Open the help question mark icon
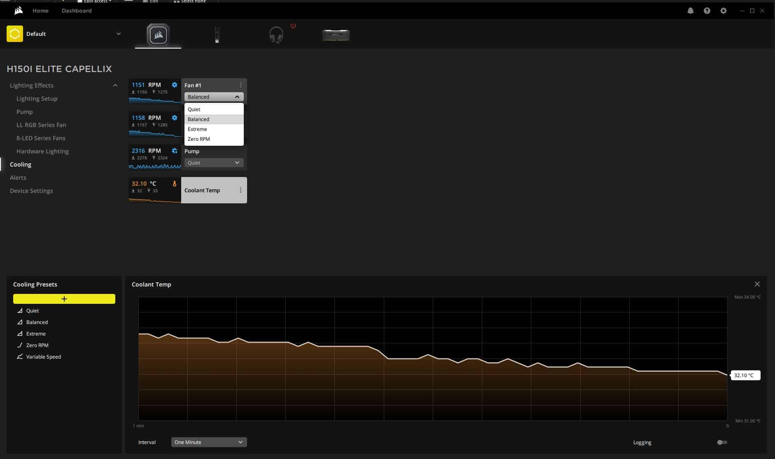775x459 pixels. tap(707, 11)
